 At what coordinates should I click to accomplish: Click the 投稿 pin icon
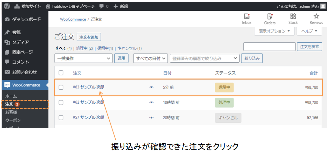[7, 32]
